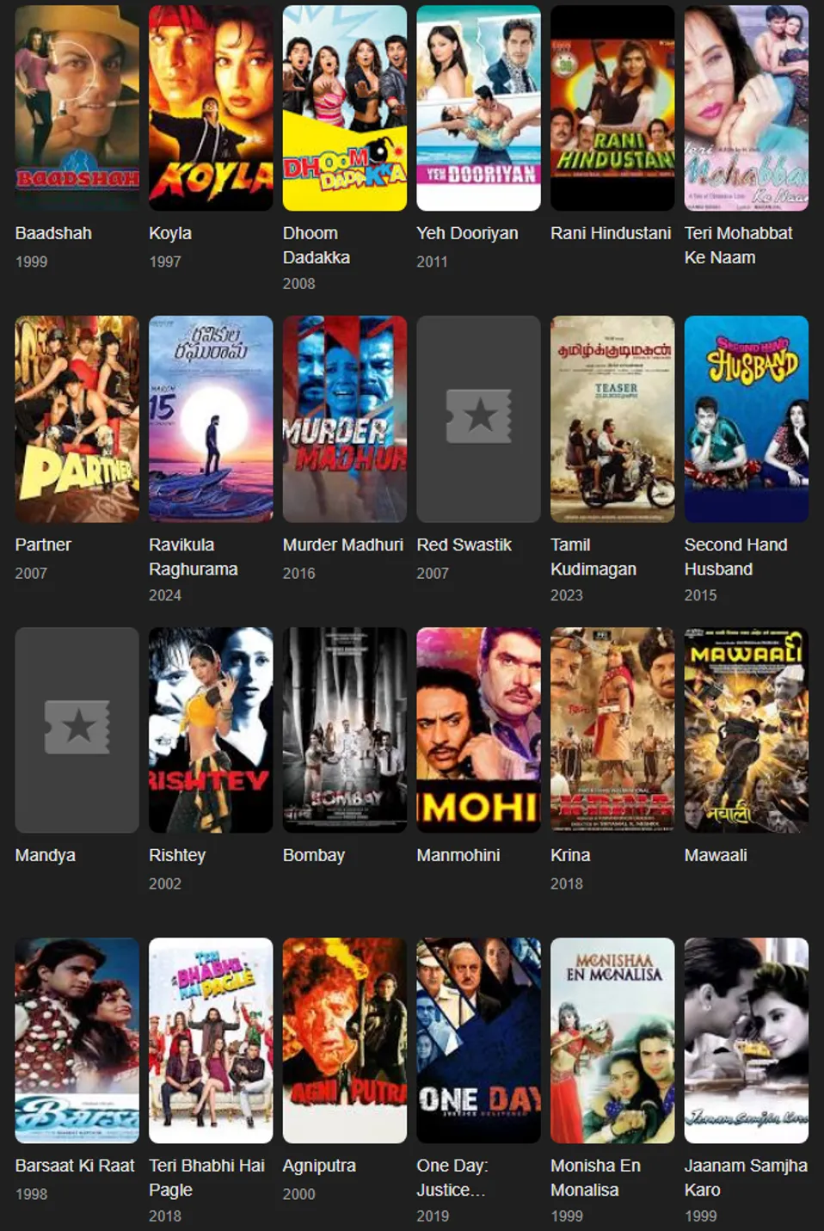Image resolution: width=824 pixels, height=1231 pixels.
Task: Click the Murder Madhuri title text
Action: 342,545
